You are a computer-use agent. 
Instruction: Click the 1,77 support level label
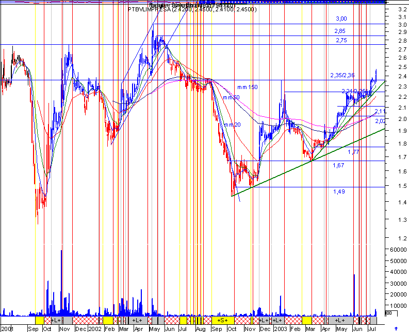(x=353, y=152)
